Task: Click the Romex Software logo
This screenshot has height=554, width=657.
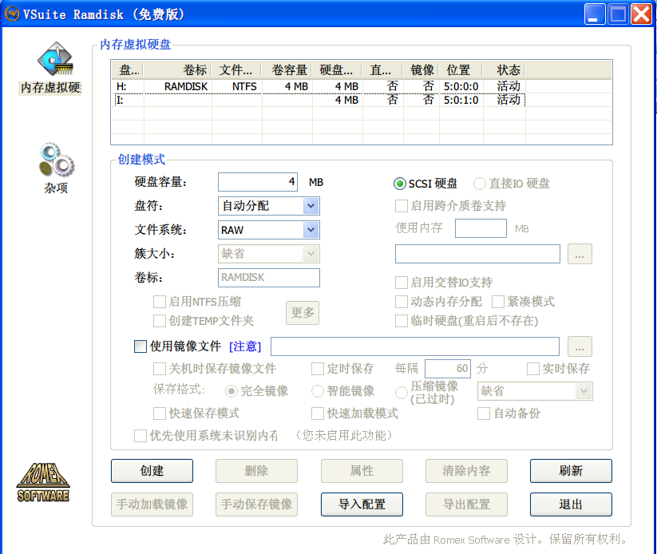Action: 43,482
